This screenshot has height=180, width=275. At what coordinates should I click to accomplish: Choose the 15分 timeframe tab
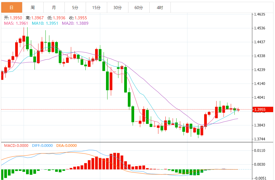click(x=96, y=8)
